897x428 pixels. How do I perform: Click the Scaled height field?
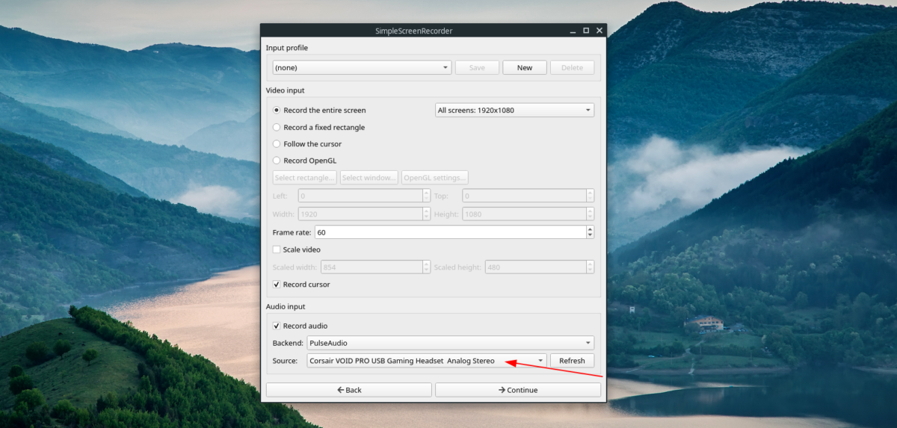pyautogui.click(x=534, y=267)
